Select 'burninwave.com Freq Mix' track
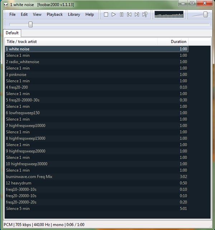This screenshot has height=230, width=215. [x=96, y=177]
